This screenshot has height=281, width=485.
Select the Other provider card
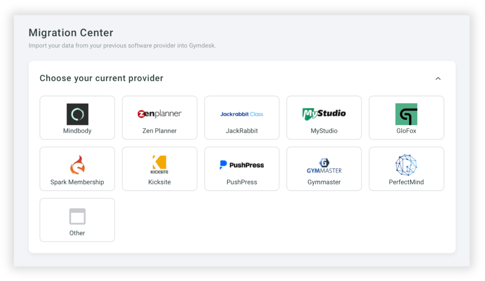coord(77,220)
